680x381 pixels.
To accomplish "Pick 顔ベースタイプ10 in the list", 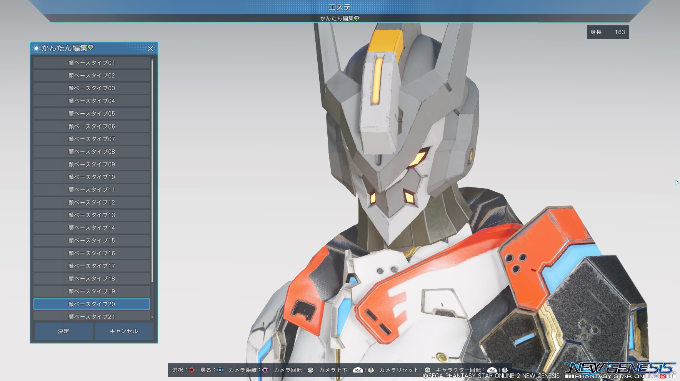I will tap(92, 177).
